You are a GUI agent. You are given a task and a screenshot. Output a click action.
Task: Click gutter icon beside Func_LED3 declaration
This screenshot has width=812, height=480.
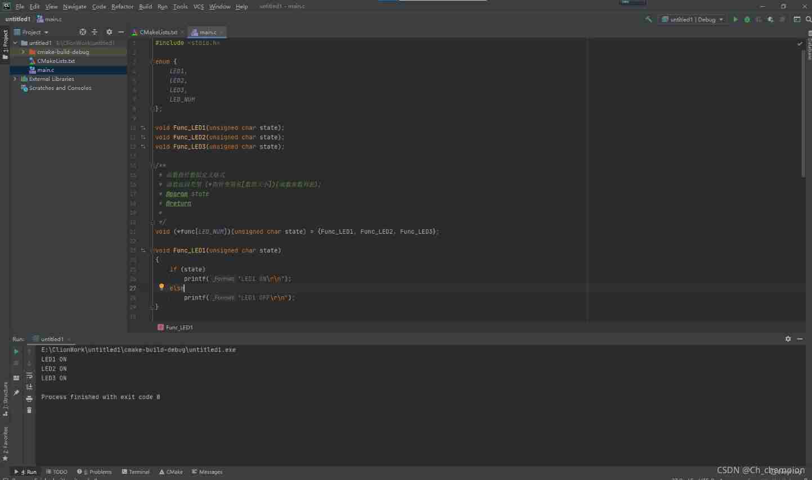[143, 147]
